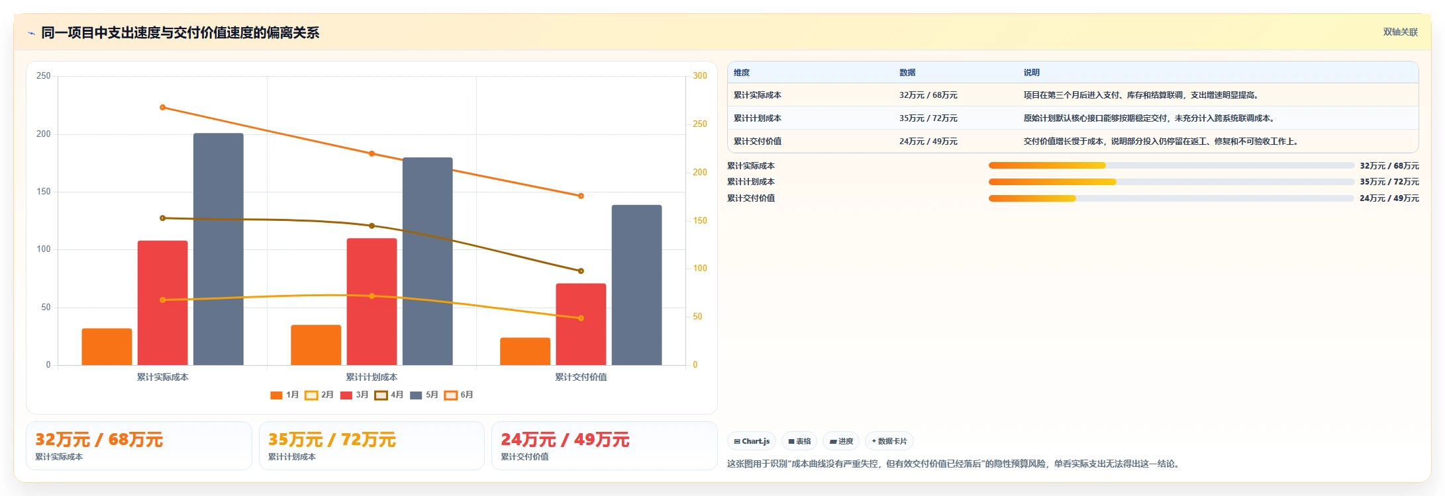Click the 双轴关联 tag in the header

1400,32
